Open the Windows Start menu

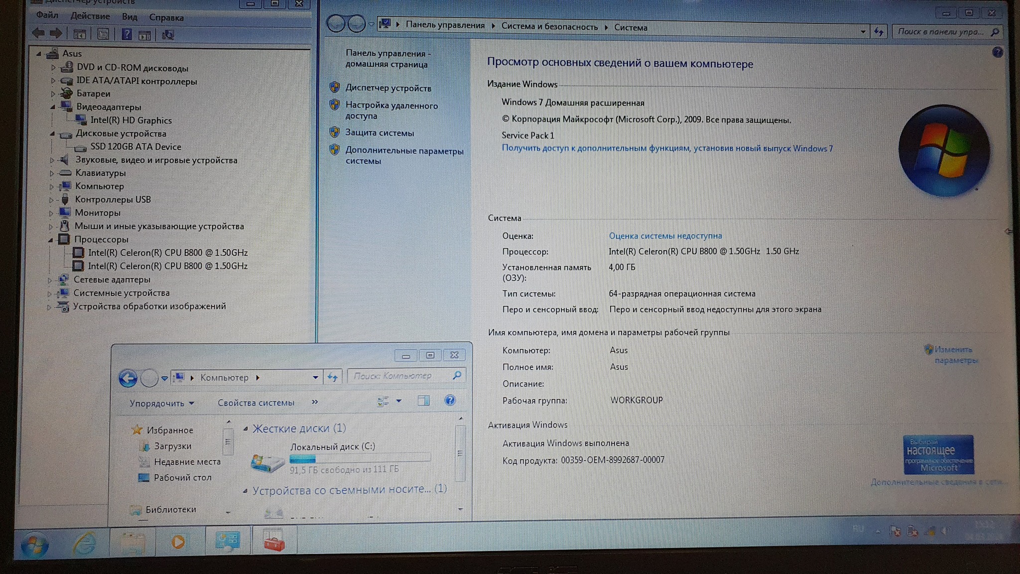point(35,544)
